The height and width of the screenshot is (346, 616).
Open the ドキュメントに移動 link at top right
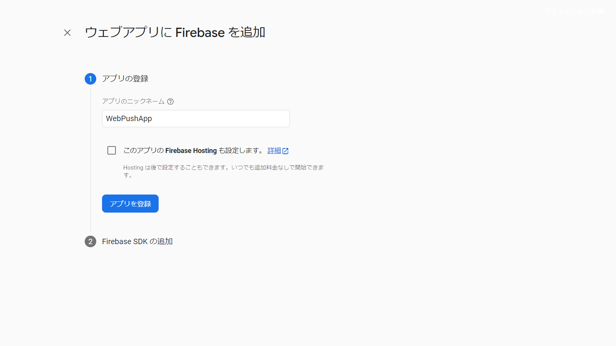[574, 12]
